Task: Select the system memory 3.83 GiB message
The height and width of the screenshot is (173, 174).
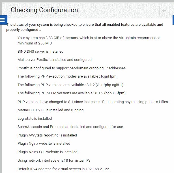Action: (89, 40)
